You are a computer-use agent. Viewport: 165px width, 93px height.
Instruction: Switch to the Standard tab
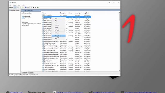tap(31, 73)
